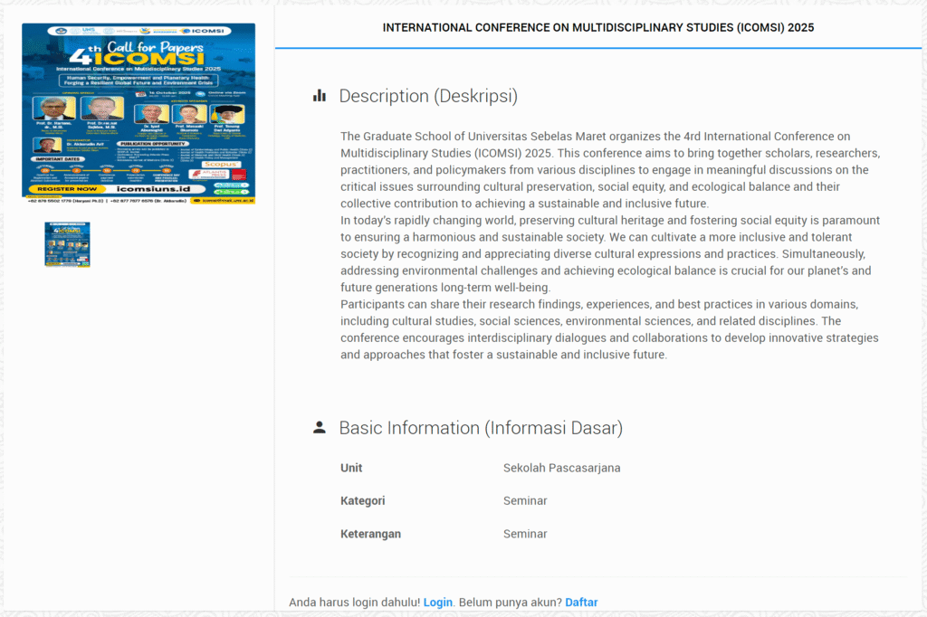
Task: Click the ICOMSI logo atop the poster
Action: coord(201,31)
